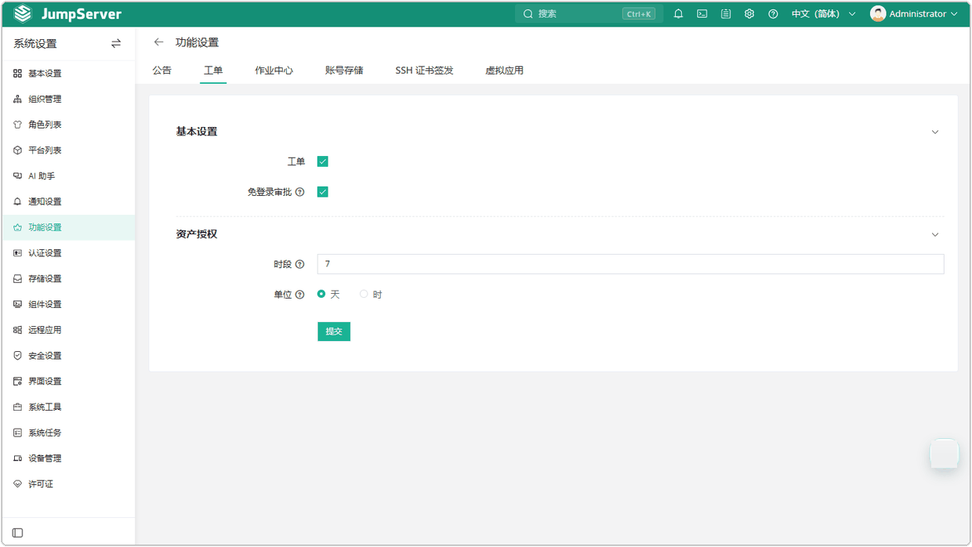Click the AI 助手 chat icon
The width and height of the screenshot is (972, 547).
coord(18,176)
